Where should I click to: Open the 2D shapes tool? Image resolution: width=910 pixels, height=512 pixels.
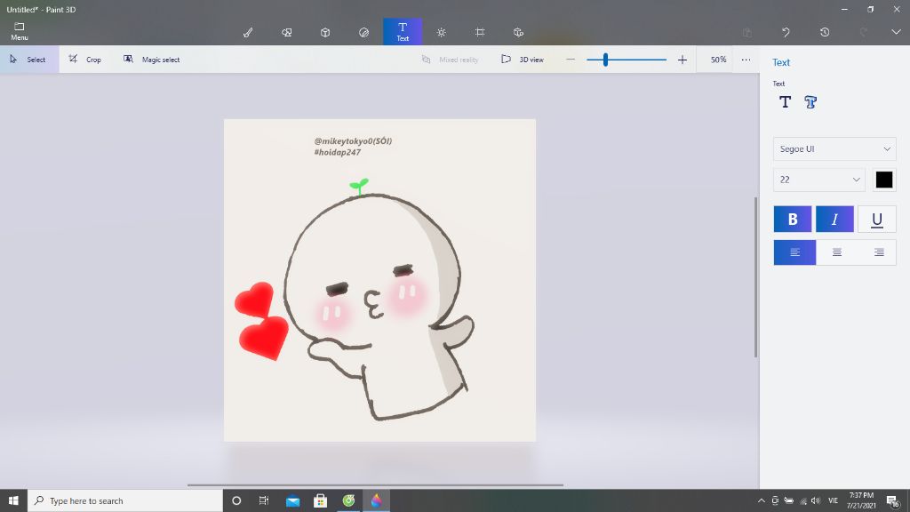pos(287,32)
